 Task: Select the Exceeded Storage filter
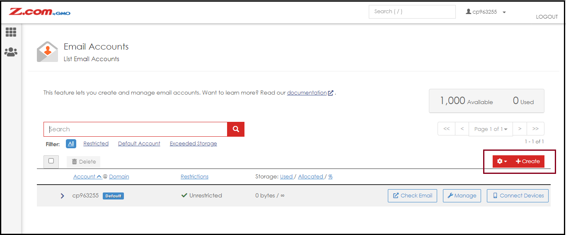tap(193, 144)
